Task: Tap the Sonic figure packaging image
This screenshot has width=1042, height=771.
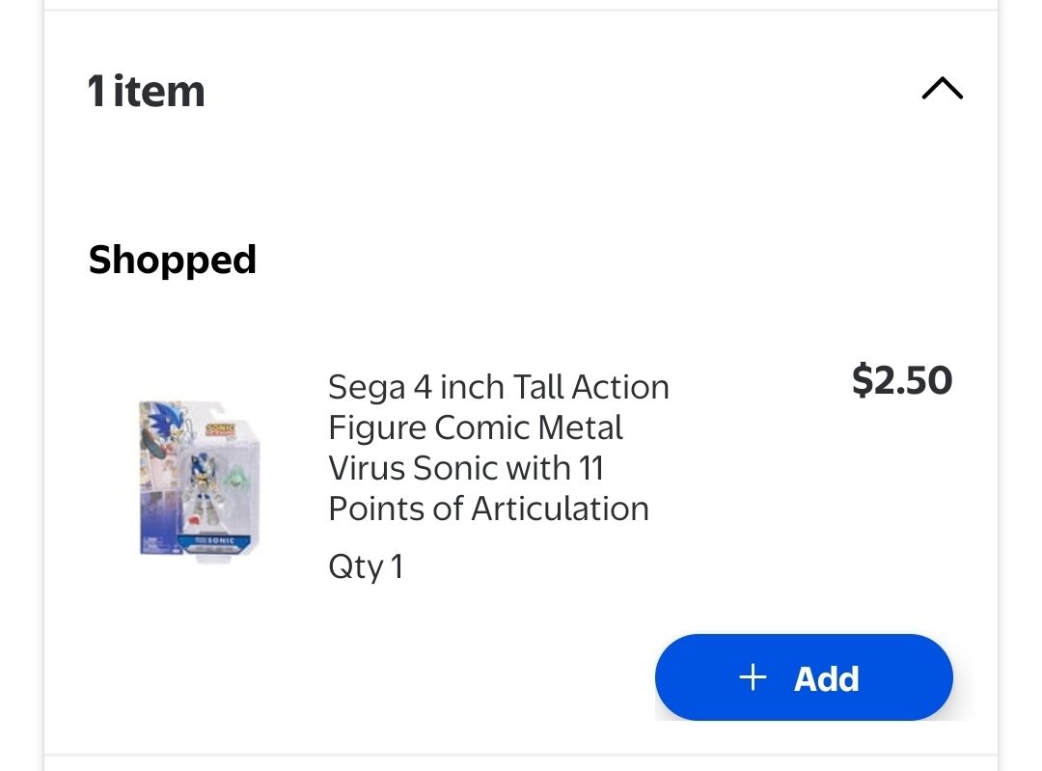Action: 201,480
